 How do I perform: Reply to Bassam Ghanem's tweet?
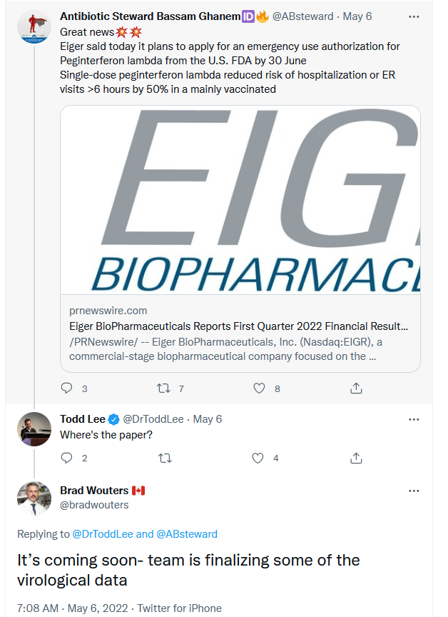click(x=67, y=388)
